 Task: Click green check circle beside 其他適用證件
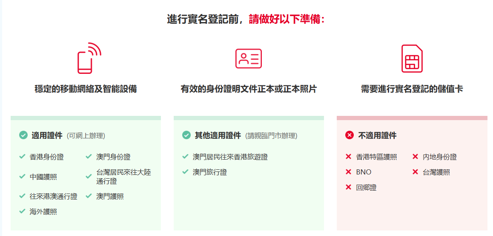click(186, 135)
